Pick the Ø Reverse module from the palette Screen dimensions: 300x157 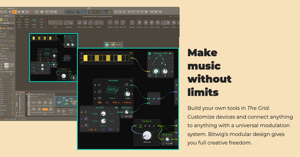point(110,23)
